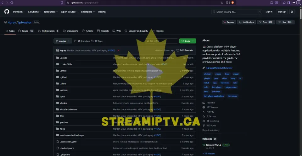The image size is (302, 156).
Task: Switch to the Discussions tab
Action: [x=70, y=31]
